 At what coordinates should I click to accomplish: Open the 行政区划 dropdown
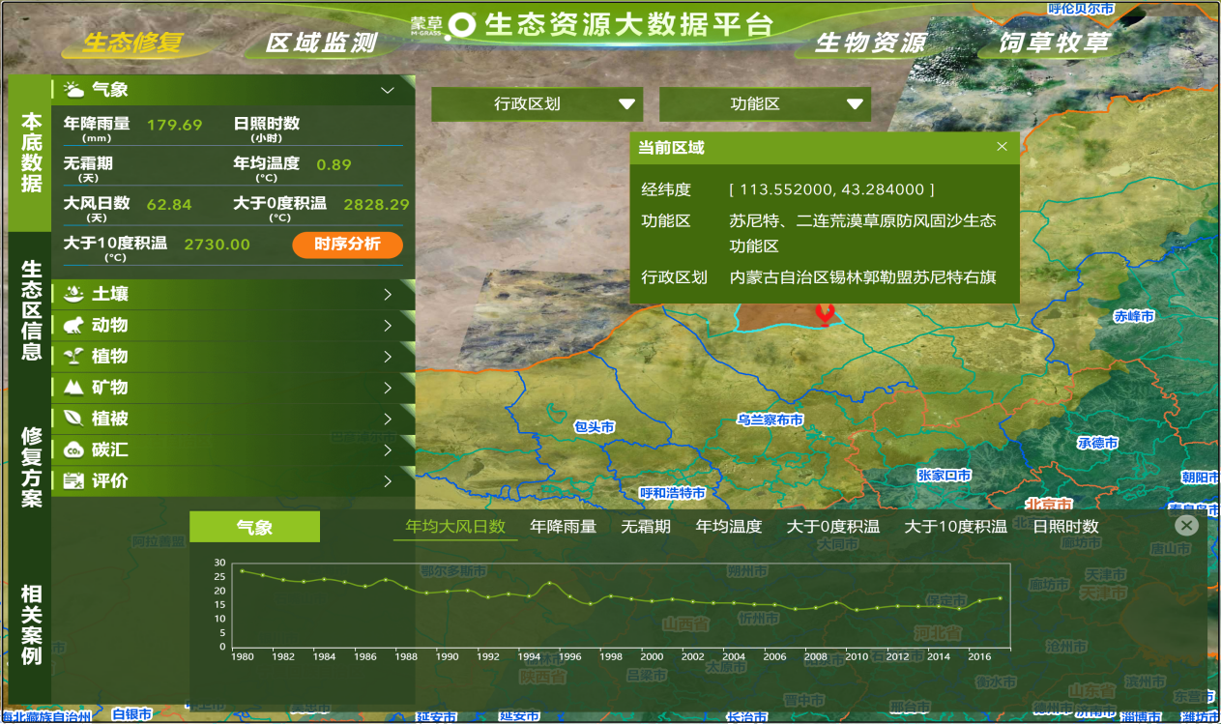pos(537,104)
